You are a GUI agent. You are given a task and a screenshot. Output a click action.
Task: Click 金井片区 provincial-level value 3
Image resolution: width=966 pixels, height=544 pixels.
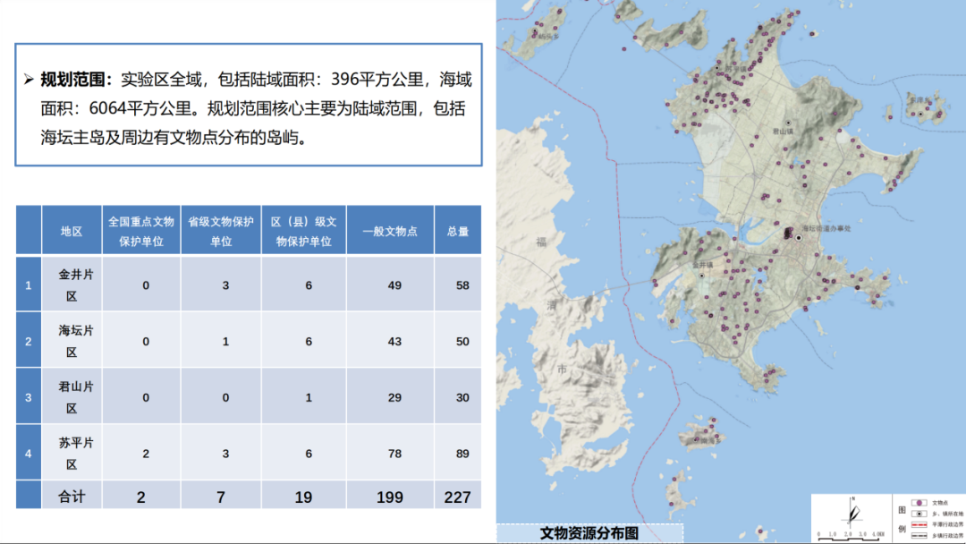coord(225,285)
